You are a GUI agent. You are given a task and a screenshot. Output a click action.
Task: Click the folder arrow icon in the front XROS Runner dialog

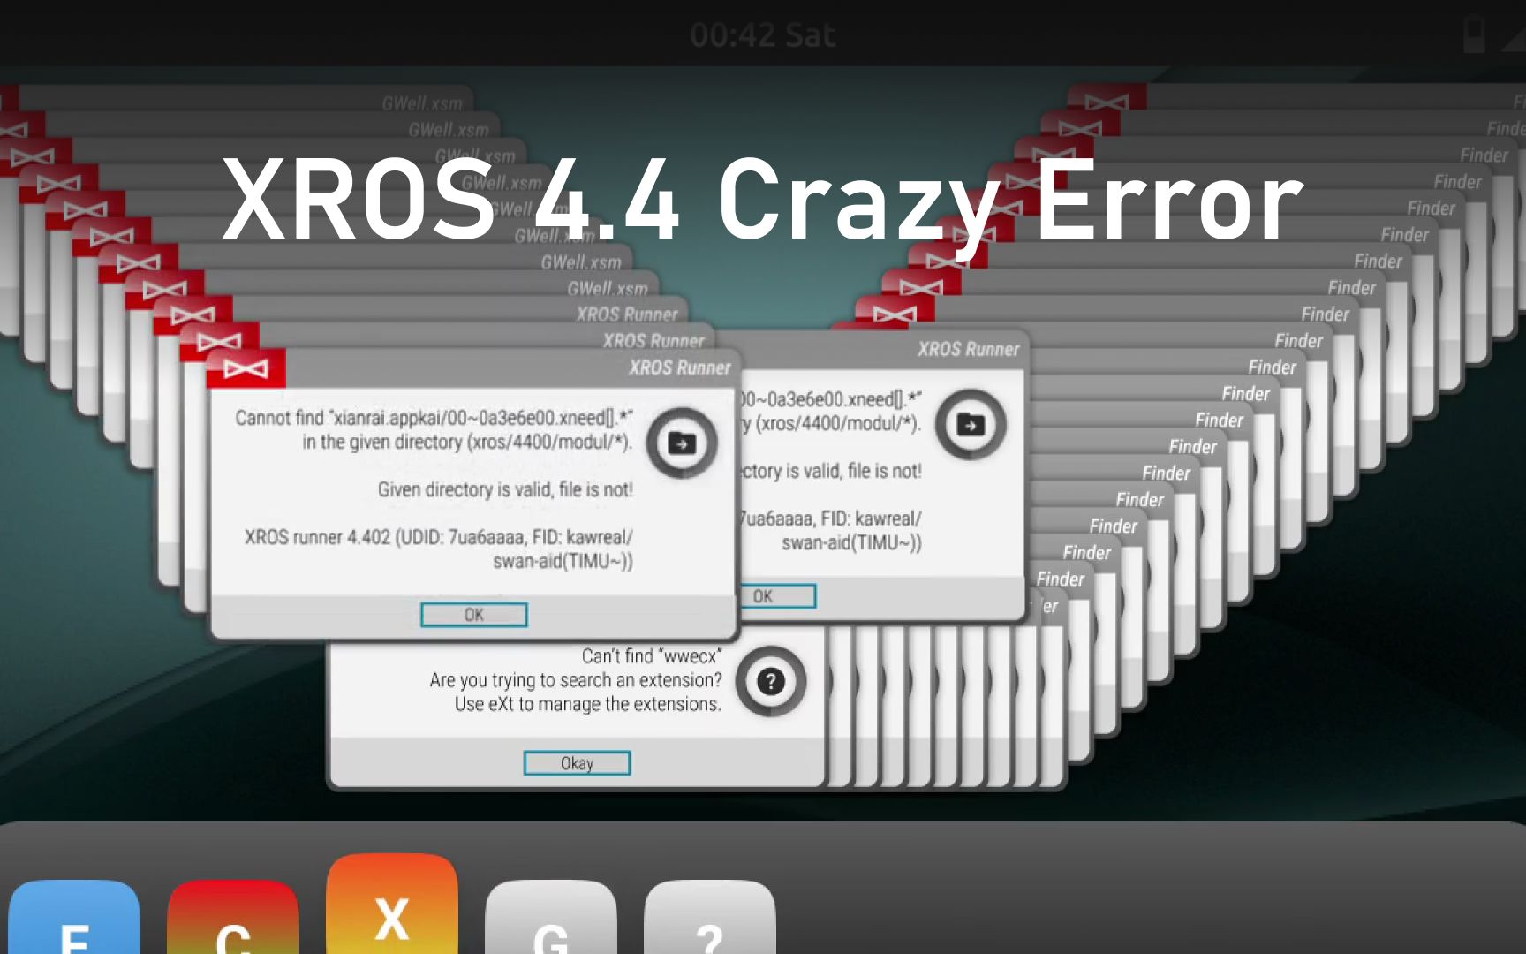682,443
